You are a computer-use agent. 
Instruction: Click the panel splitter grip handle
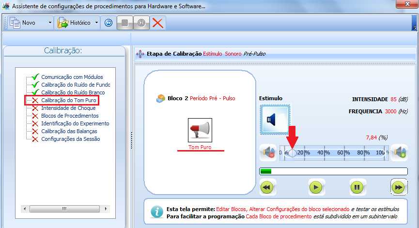tap(131, 141)
